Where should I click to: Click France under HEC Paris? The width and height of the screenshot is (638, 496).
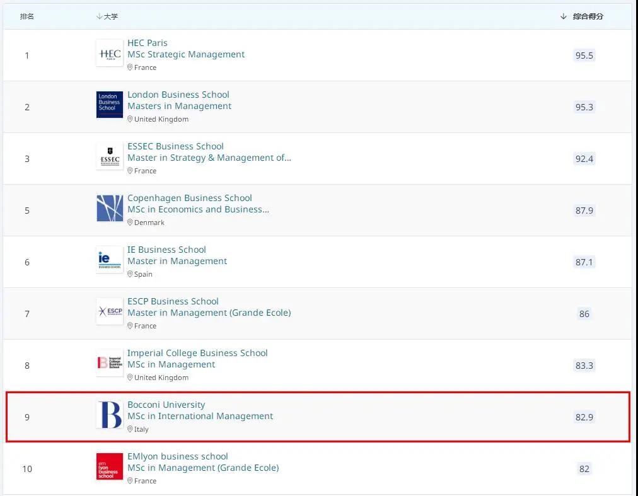click(x=145, y=67)
